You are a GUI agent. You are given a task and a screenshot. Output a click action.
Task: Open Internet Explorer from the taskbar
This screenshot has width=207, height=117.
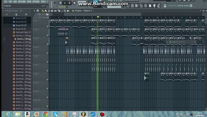coord(8,114)
